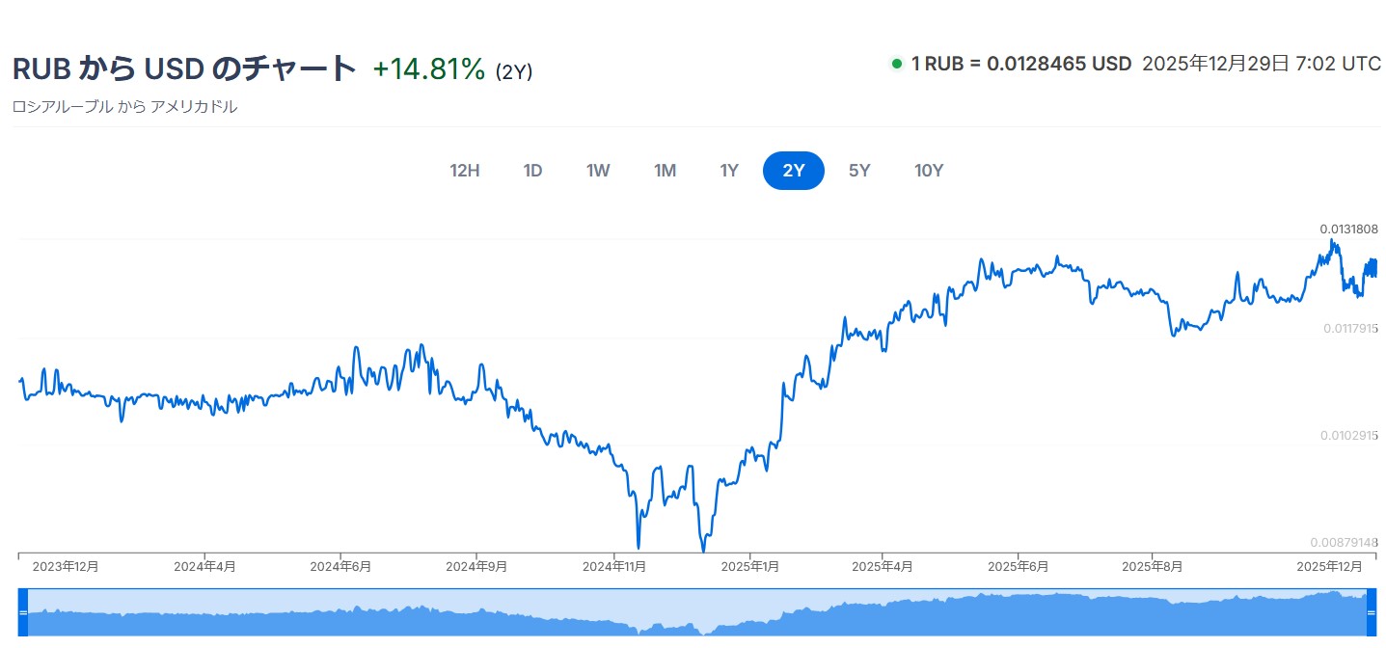
Task: Click the +14.81% change value
Action: (x=429, y=69)
